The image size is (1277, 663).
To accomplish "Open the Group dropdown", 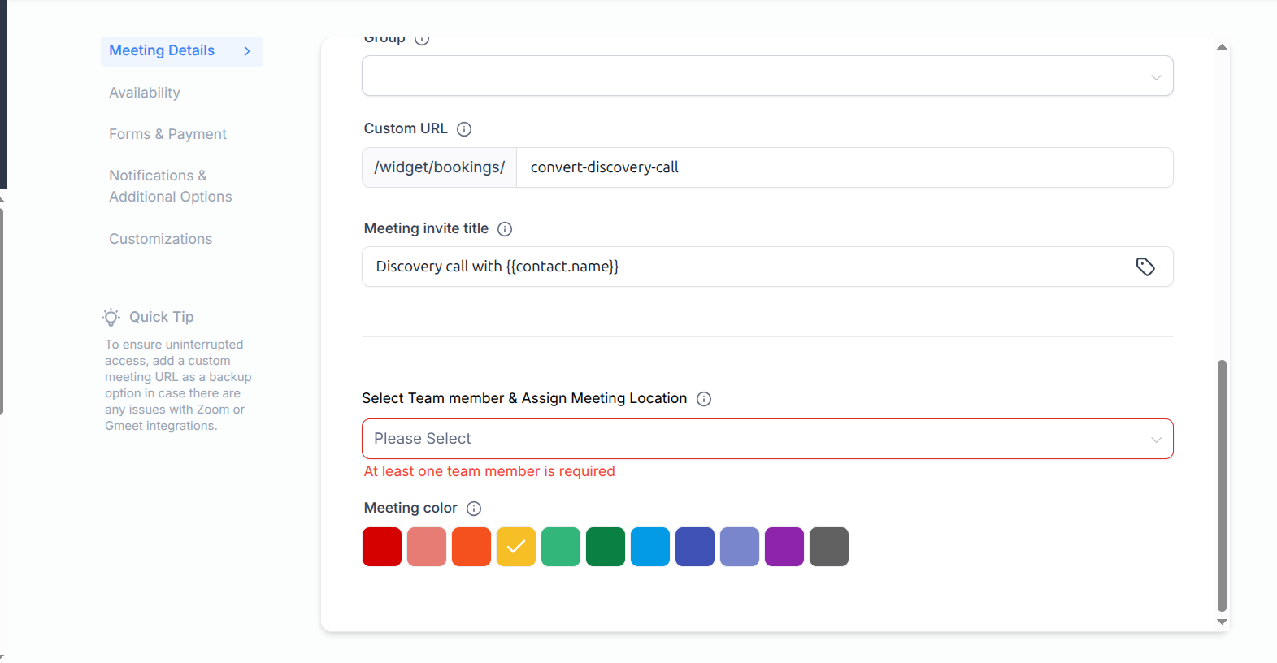I will tap(767, 76).
